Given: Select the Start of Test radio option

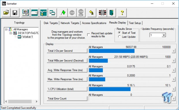Looking at the screenshot, I should pyautogui.click(x=120, y=33).
